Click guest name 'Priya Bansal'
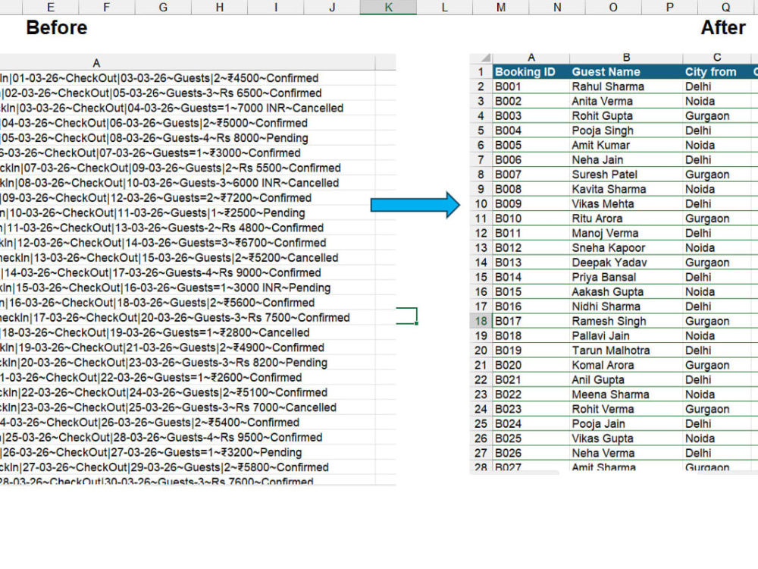Image resolution: width=758 pixels, height=569 pixels. point(626,277)
